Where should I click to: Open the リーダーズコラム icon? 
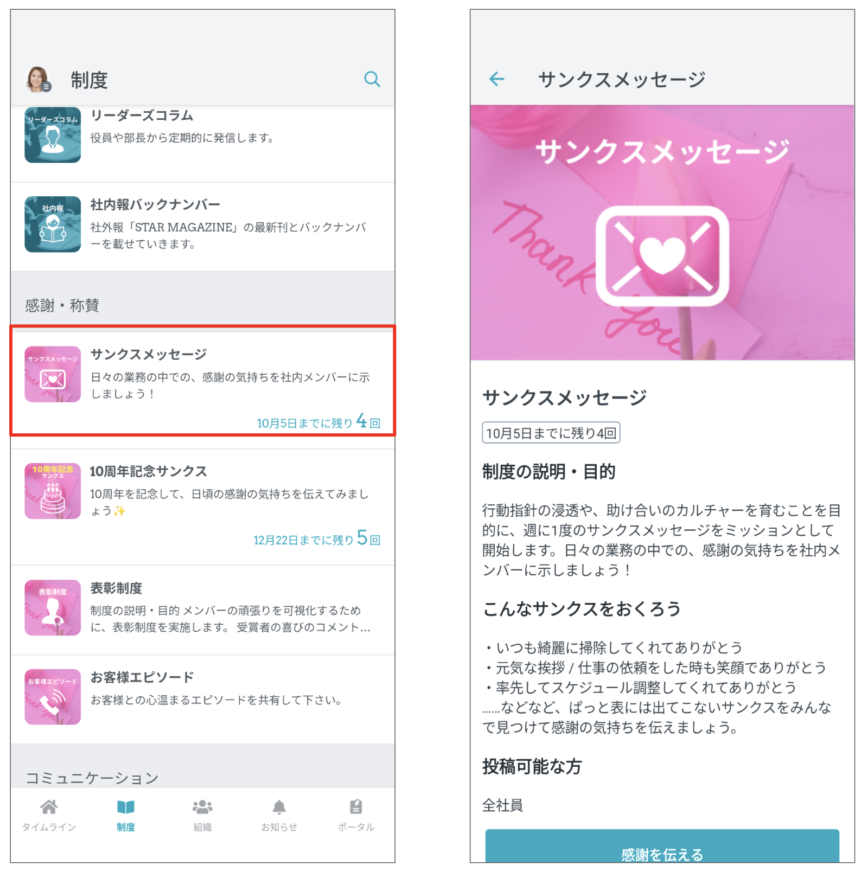tap(53, 135)
